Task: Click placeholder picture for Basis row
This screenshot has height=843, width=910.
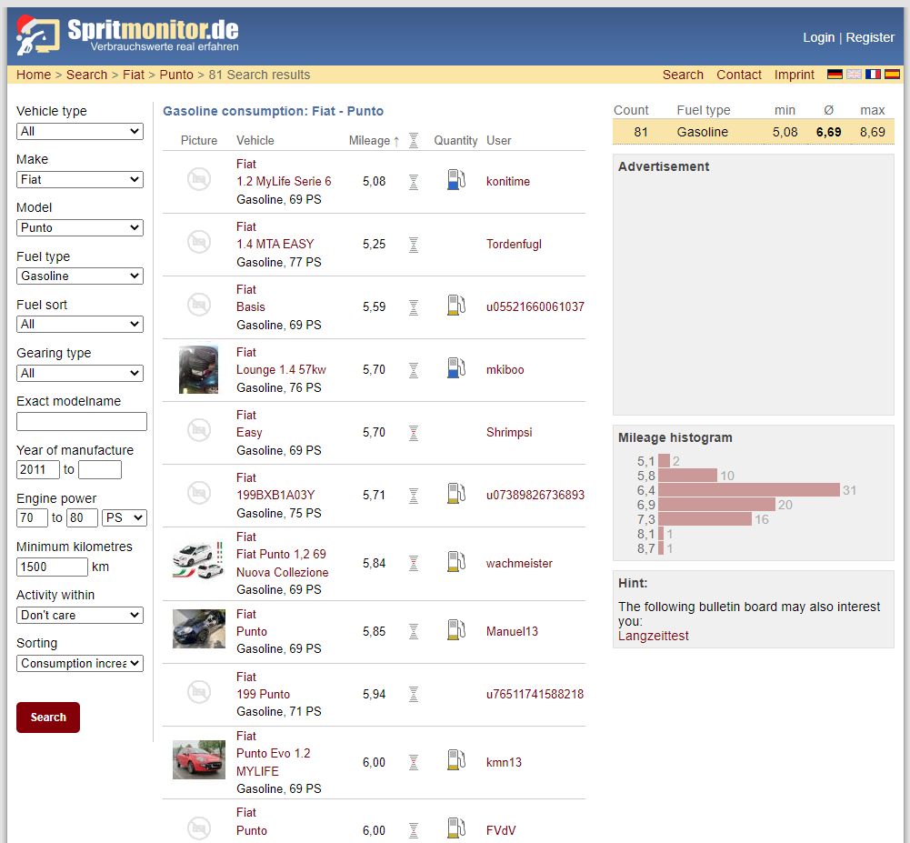Action: click(x=199, y=305)
